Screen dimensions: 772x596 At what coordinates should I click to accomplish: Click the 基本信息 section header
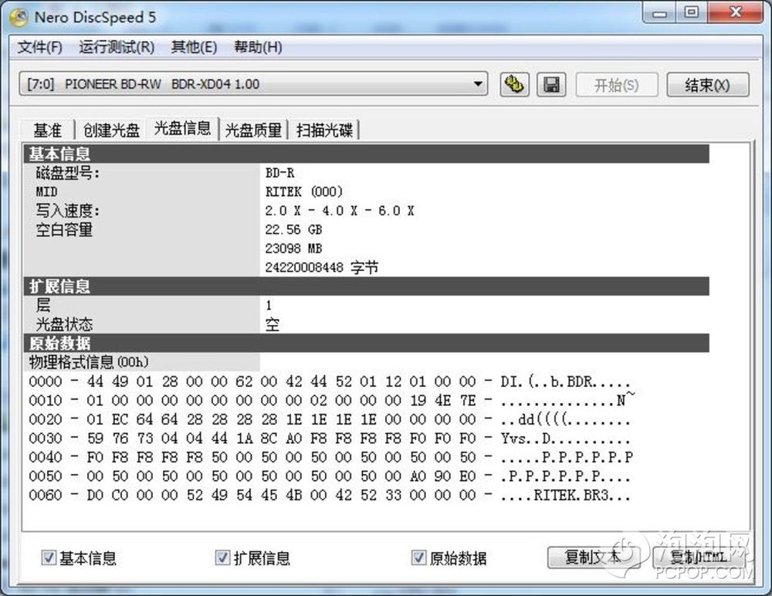point(366,154)
